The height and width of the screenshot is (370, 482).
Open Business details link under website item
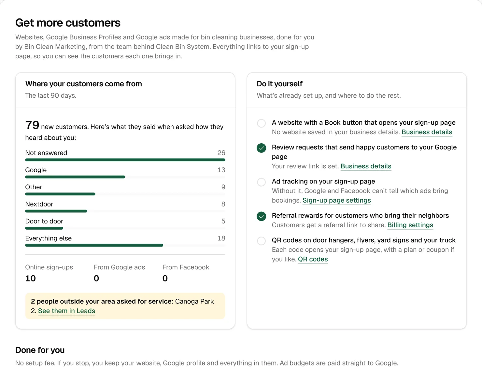[427, 132]
